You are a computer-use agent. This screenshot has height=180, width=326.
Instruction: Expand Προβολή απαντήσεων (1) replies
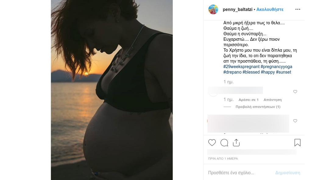pos(258,107)
